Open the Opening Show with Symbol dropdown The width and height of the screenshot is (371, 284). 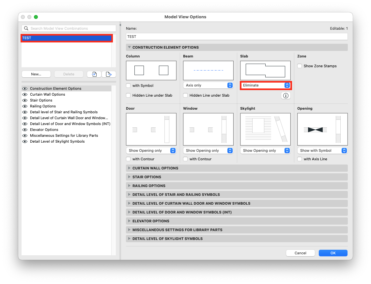(x=322, y=150)
